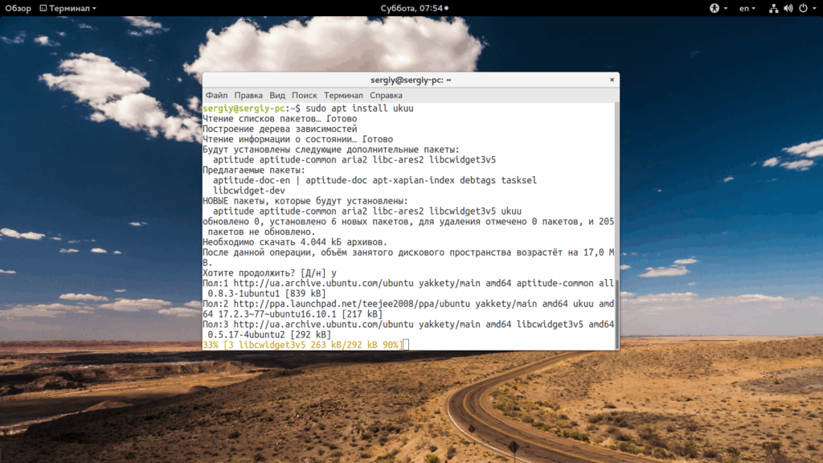This screenshot has height=463, width=823.
Task: Open the Правка menu
Action: (248, 96)
